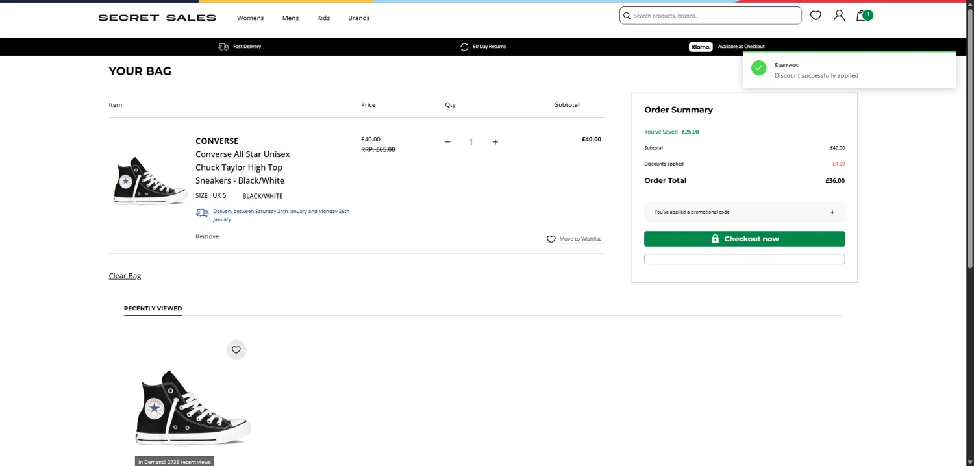The width and height of the screenshot is (974, 466).
Task: Click Clear Bag link
Action: pos(125,276)
